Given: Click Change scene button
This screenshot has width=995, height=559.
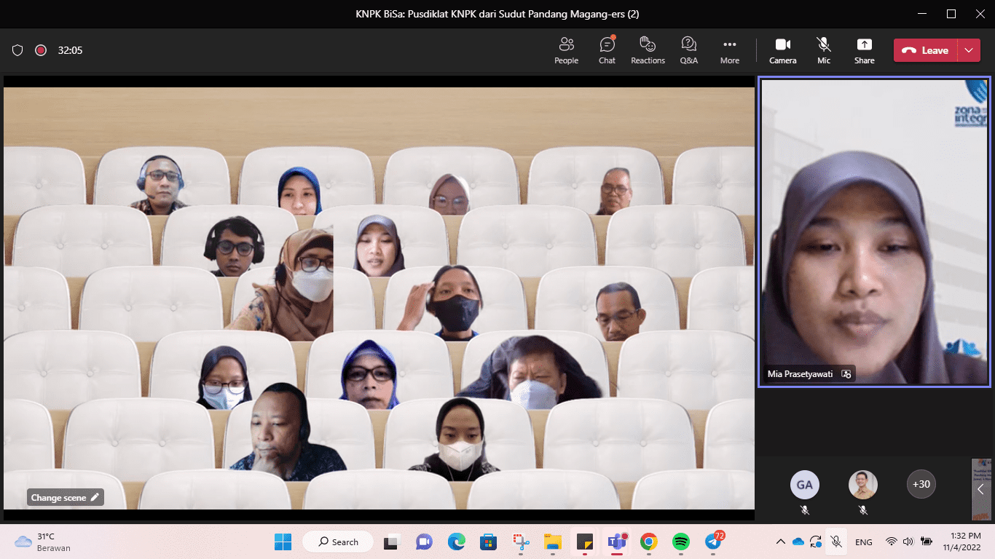Looking at the screenshot, I should pos(66,498).
